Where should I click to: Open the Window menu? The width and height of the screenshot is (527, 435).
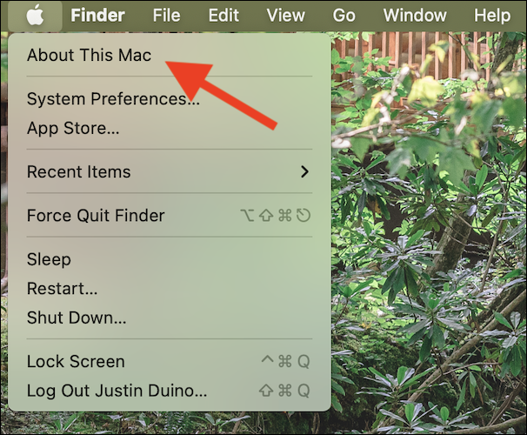[x=414, y=15]
